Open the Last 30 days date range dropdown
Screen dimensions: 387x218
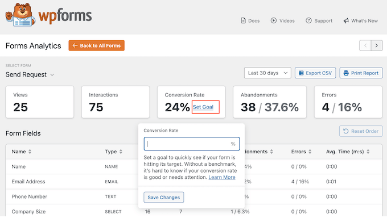(x=267, y=73)
